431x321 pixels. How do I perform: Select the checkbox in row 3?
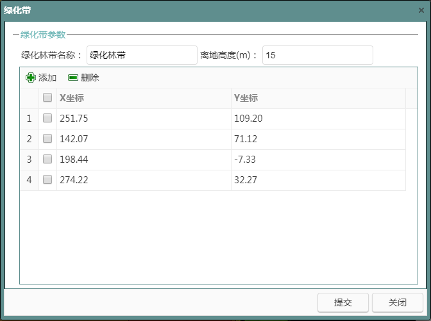click(x=47, y=160)
